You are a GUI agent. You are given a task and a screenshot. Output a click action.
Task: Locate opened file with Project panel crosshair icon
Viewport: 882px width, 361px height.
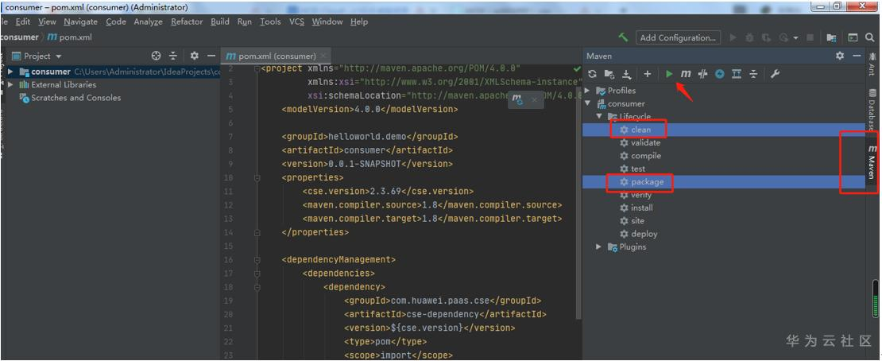coord(157,56)
